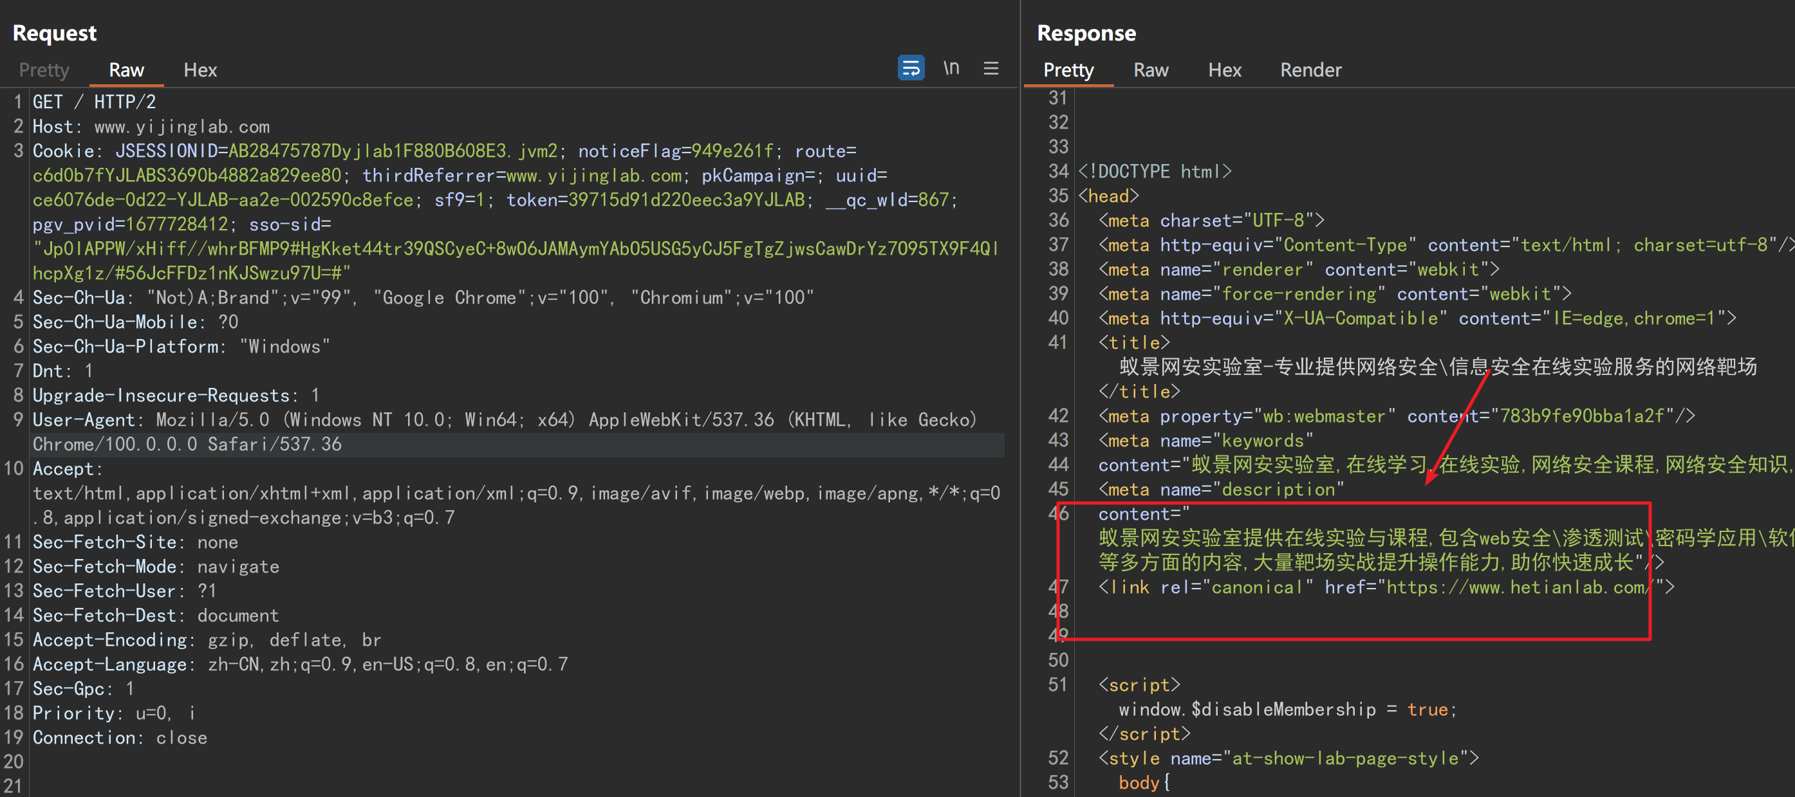Click the meta charset="UTF-8" line
This screenshot has height=797, width=1795.
pyautogui.click(x=1211, y=220)
